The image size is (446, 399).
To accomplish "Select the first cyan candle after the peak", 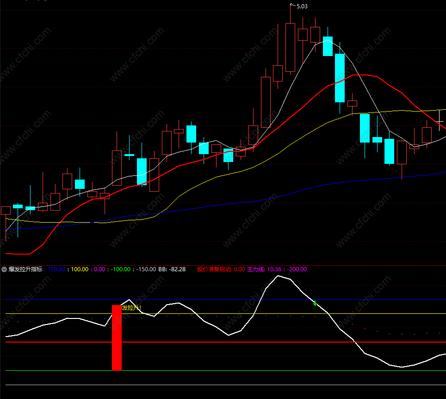I will 328,46.
